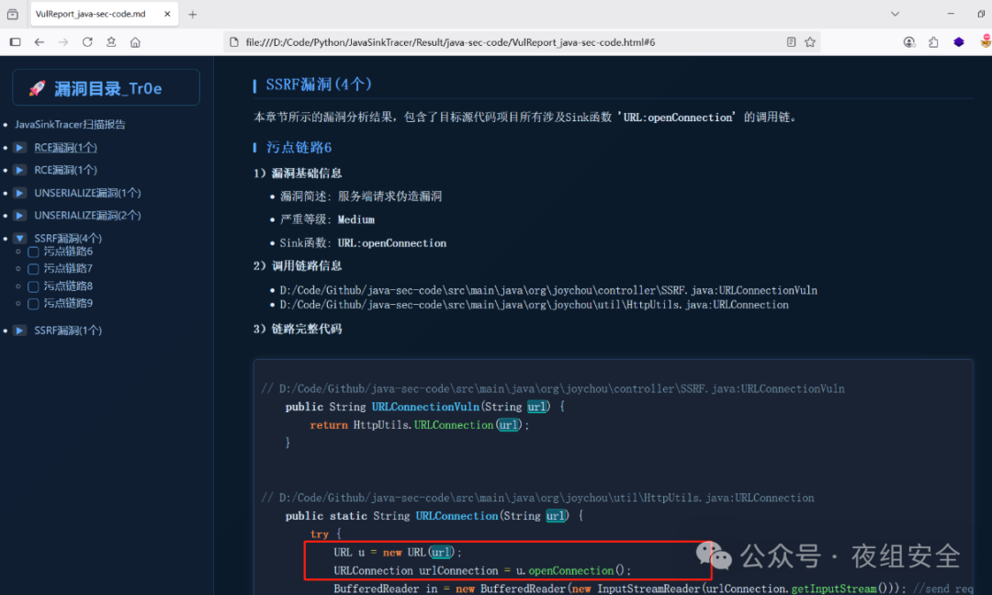
Task: Click the browser back arrow
Action: point(39,42)
